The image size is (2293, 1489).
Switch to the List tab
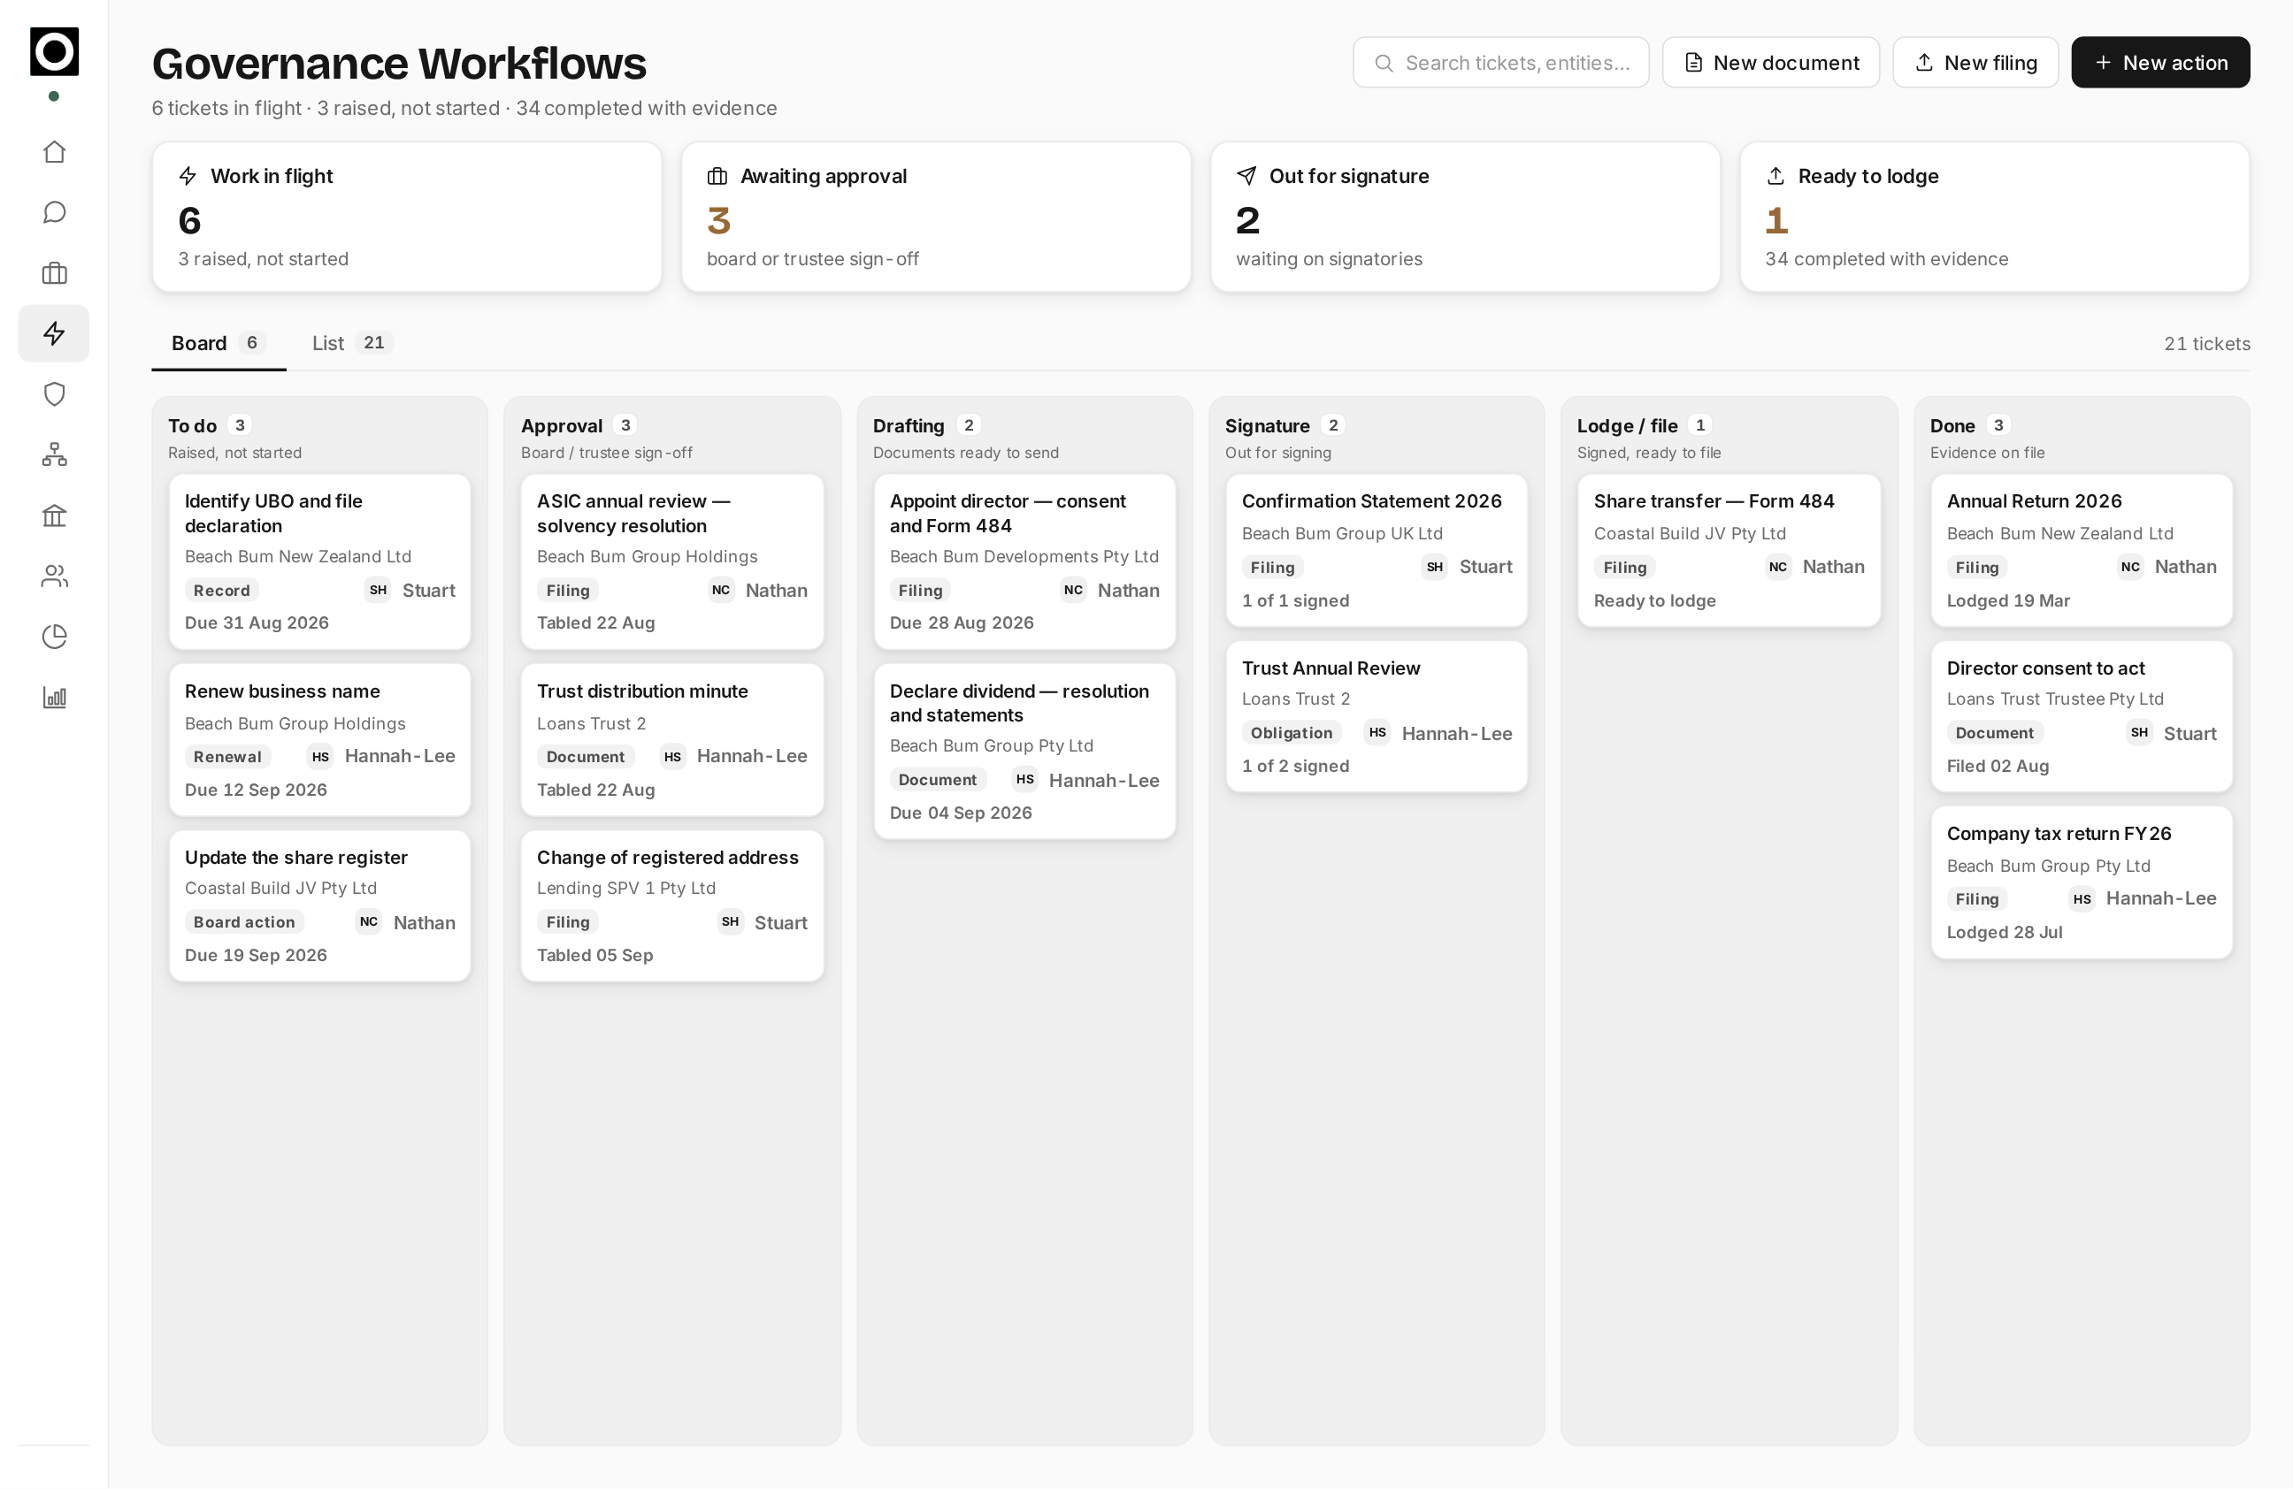[x=353, y=343]
